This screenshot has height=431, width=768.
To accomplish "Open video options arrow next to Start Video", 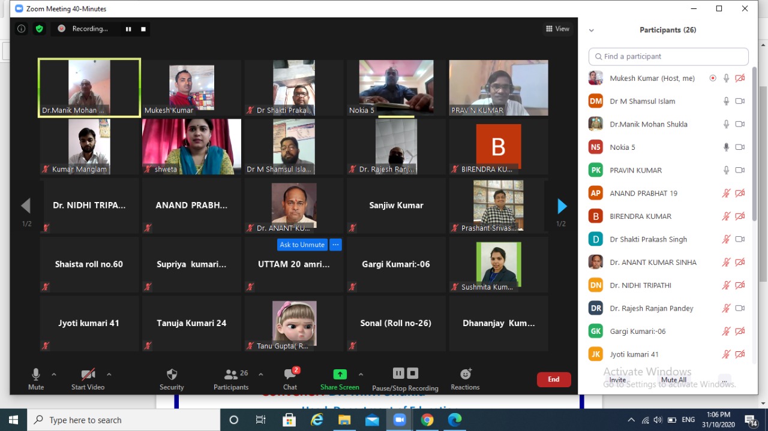I will (109, 375).
